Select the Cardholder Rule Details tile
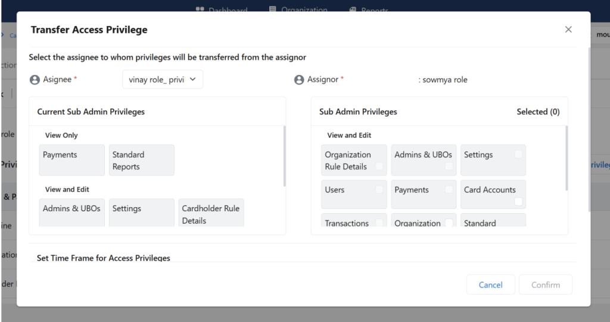The image size is (610, 322). pos(211,213)
